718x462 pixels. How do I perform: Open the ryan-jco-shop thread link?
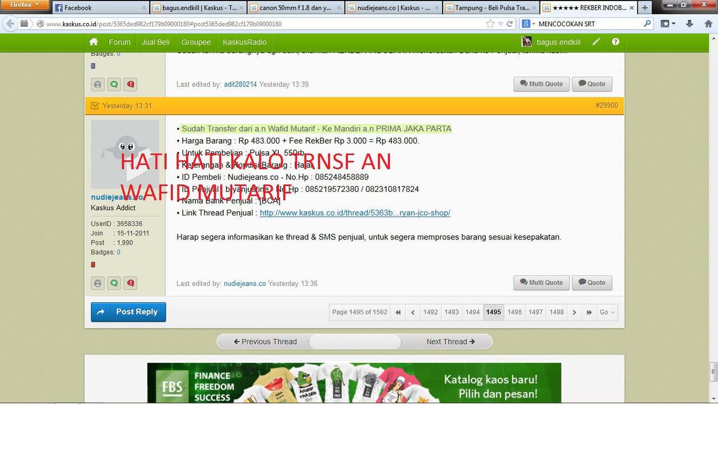coord(355,213)
